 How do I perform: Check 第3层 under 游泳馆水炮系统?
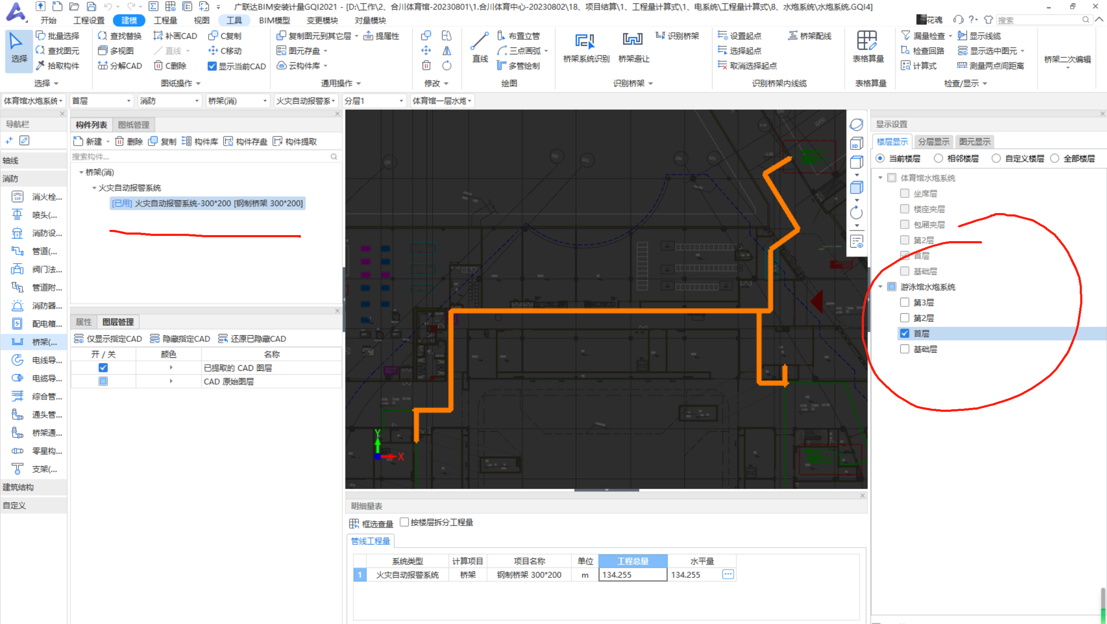tap(905, 302)
